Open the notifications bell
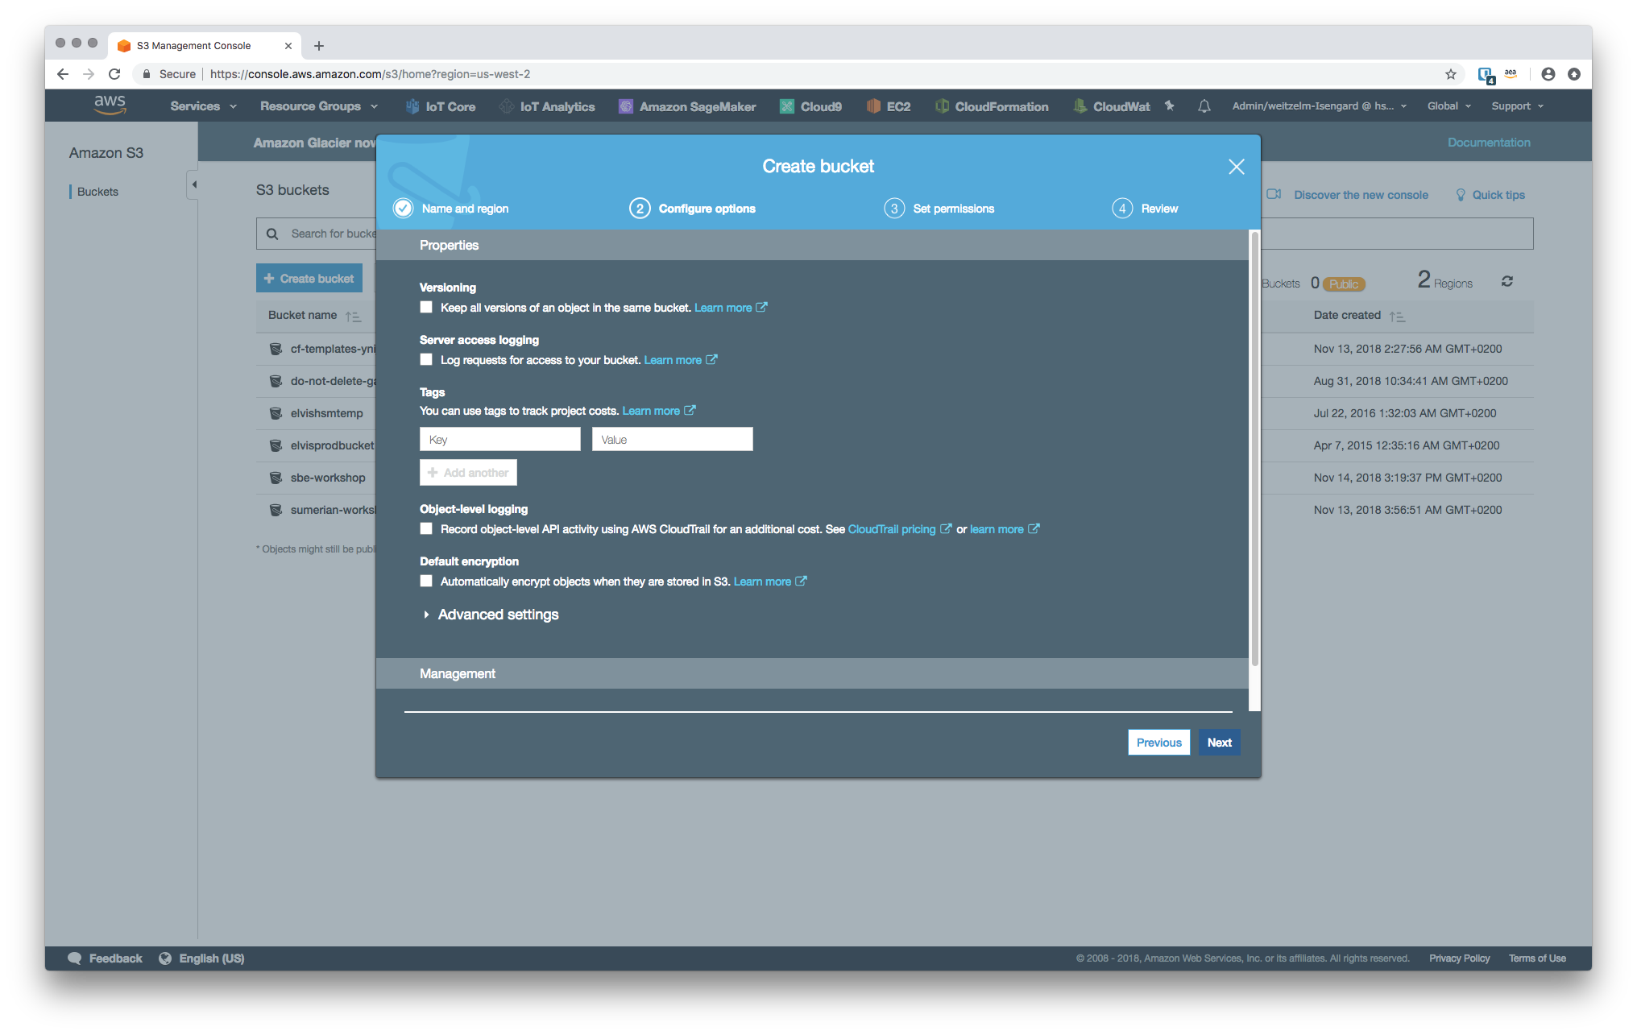1637x1035 pixels. pos(1204,106)
